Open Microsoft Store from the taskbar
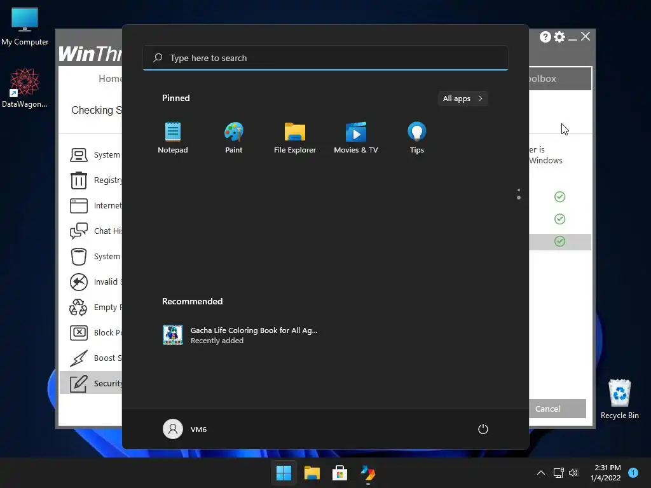Screen dimensions: 651x488 coord(339,473)
